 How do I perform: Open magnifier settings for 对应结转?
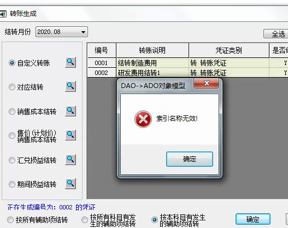(x=70, y=86)
